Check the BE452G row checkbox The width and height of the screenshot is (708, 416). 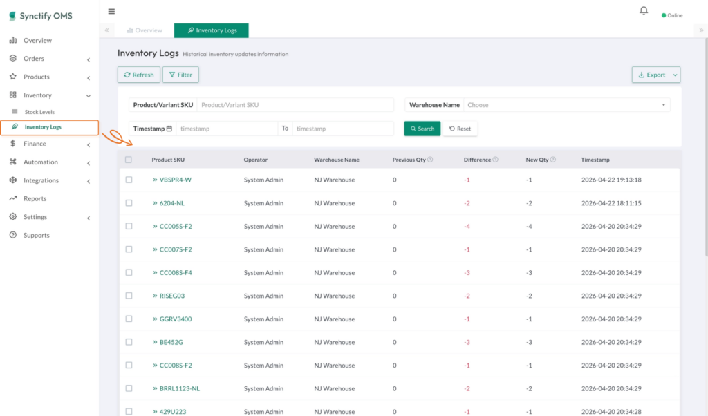[x=129, y=342]
